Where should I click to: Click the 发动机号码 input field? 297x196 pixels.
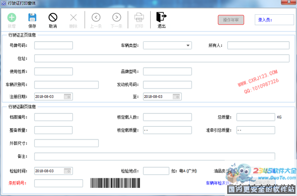(x=167, y=85)
